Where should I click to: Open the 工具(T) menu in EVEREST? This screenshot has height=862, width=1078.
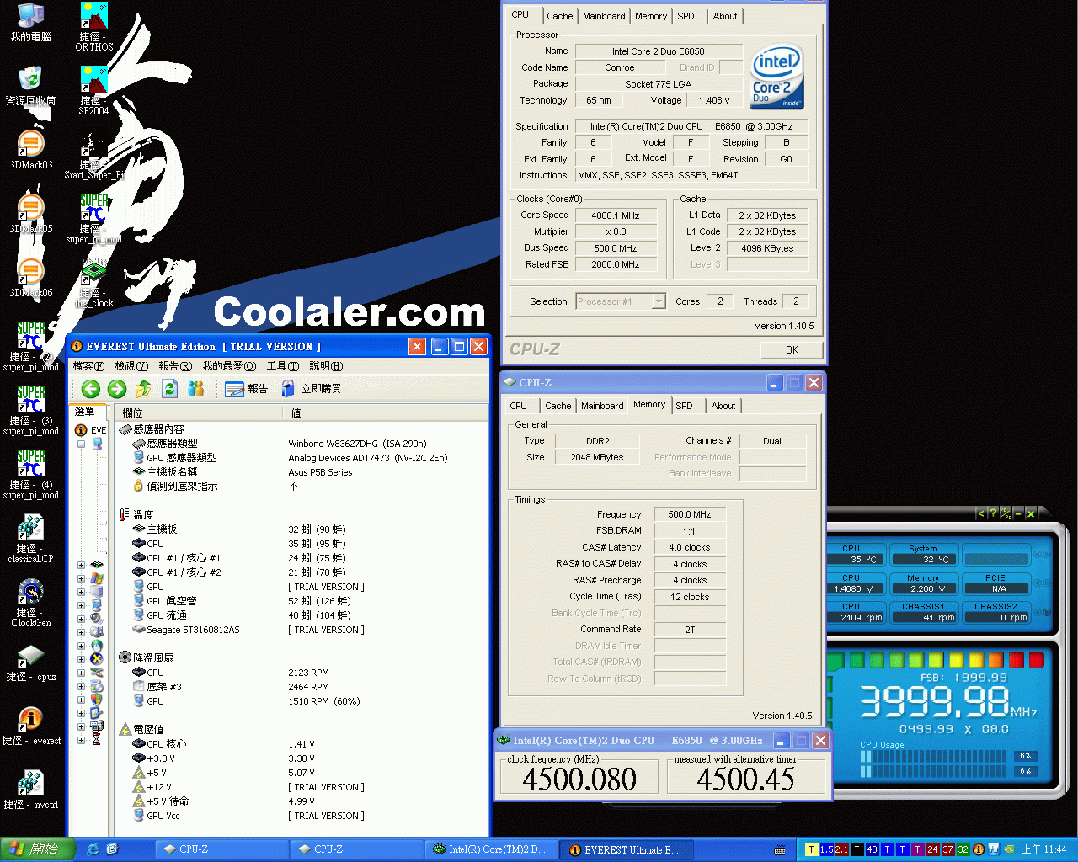[283, 366]
